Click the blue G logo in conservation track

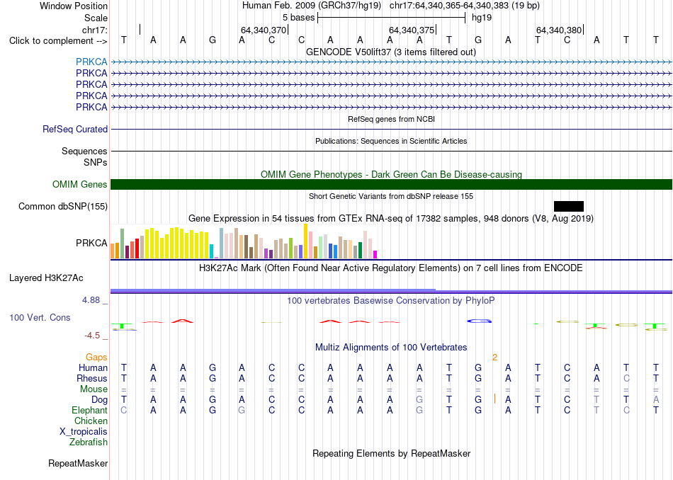[x=479, y=321]
